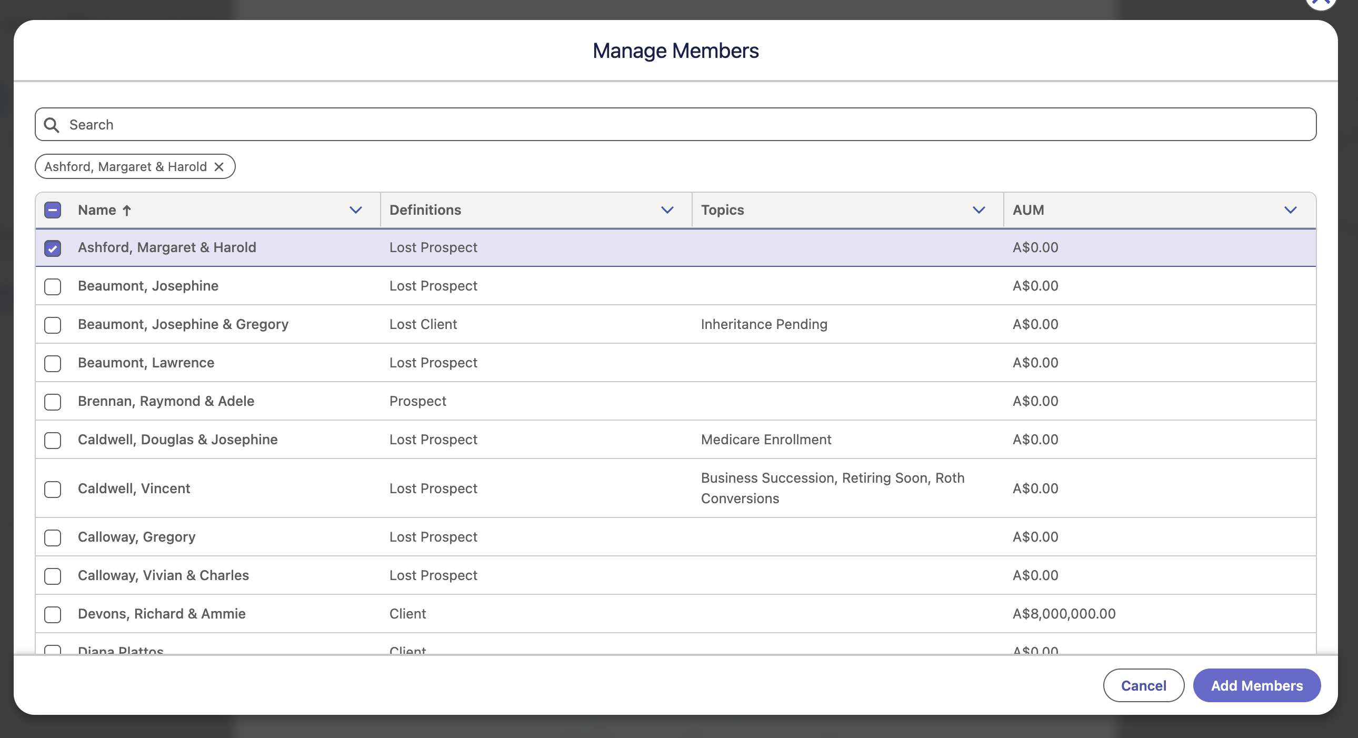Check the Beaumont, Josephine checkbox
1358x738 pixels.
click(x=53, y=287)
